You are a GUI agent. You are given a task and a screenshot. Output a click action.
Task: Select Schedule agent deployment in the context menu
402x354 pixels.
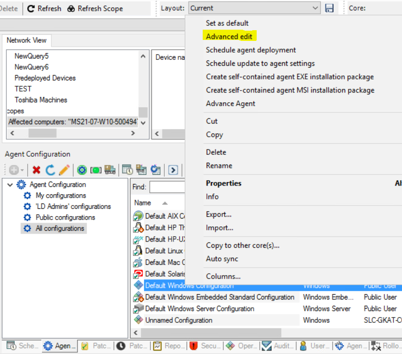(x=251, y=50)
